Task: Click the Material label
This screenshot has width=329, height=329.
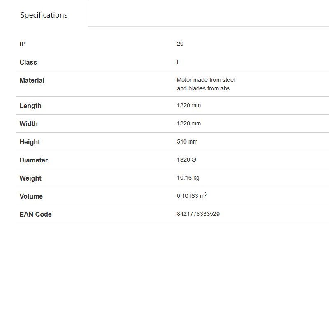Action: (32, 80)
